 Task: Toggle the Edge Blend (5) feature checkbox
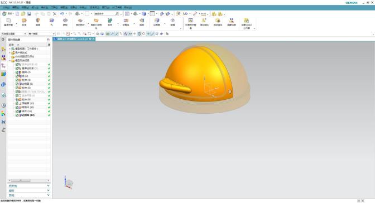17,84
